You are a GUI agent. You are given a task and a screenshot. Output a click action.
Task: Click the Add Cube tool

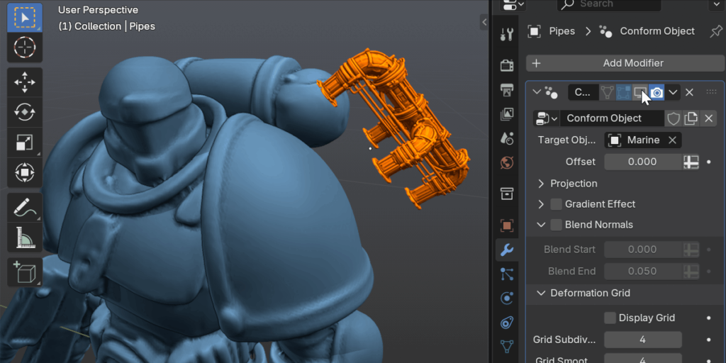click(x=25, y=273)
